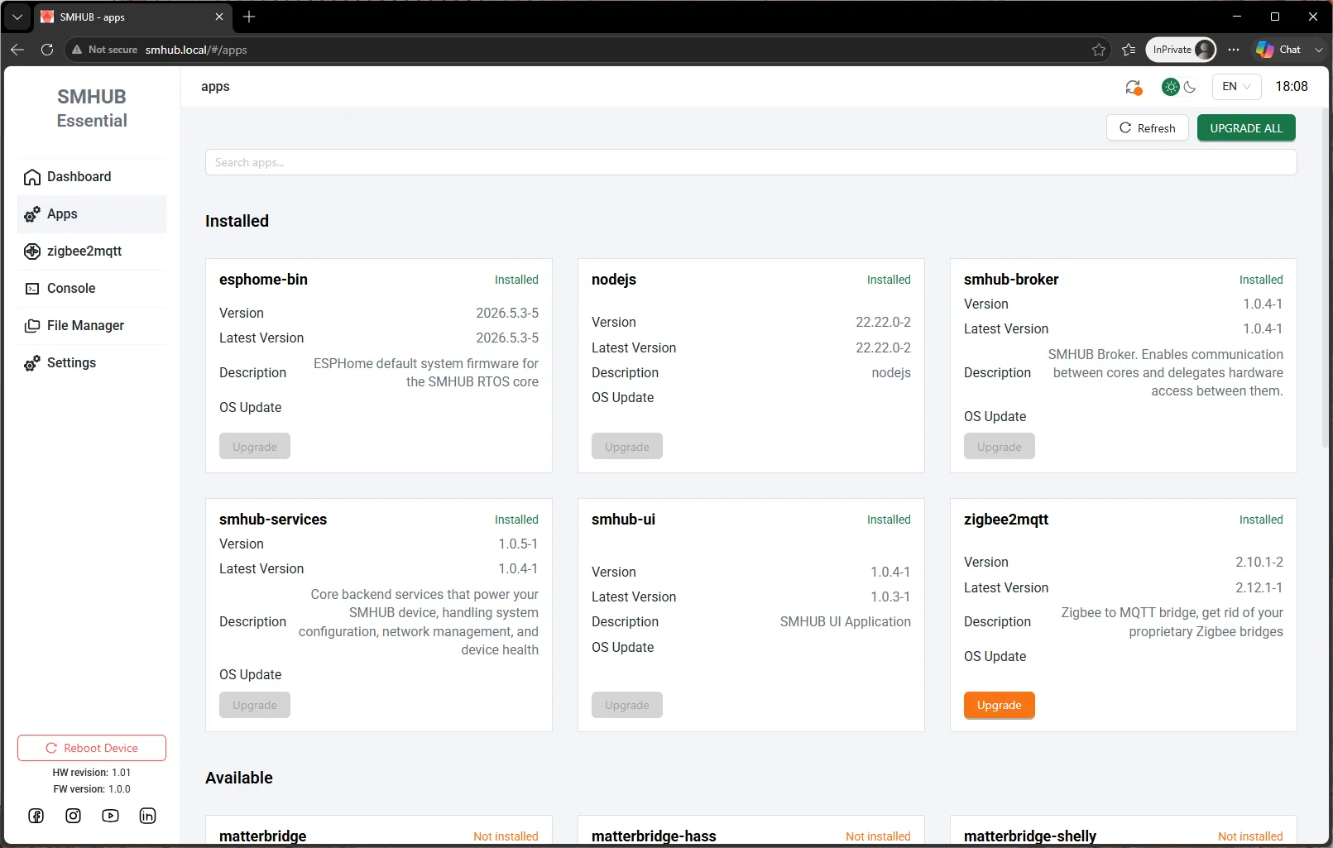The image size is (1333, 848).
Task: Click the HW revision 1.01 text
Action: point(92,773)
